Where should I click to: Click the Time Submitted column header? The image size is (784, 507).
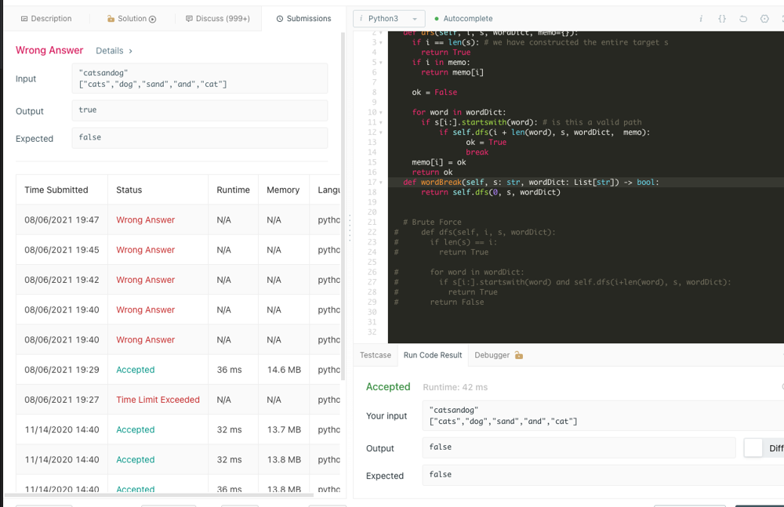pyautogui.click(x=56, y=190)
